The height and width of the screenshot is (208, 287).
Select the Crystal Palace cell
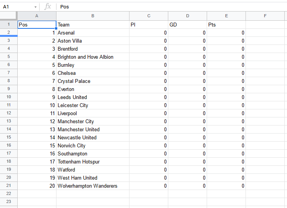[x=93, y=81]
